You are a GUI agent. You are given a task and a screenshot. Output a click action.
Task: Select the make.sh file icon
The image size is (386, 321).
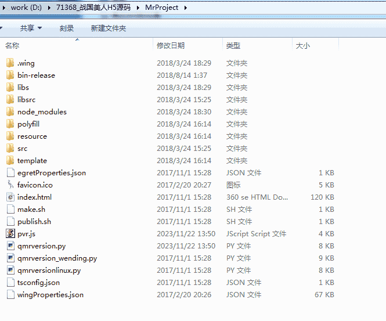coord(10,209)
